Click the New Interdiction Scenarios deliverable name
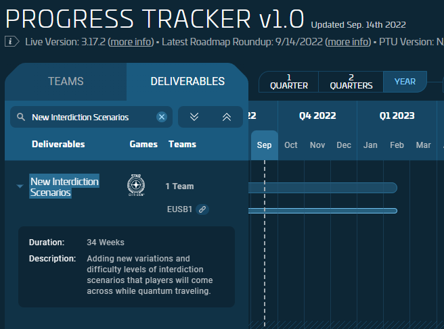Image resolution: width=444 pixels, height=329 pixels. point(64,187)
